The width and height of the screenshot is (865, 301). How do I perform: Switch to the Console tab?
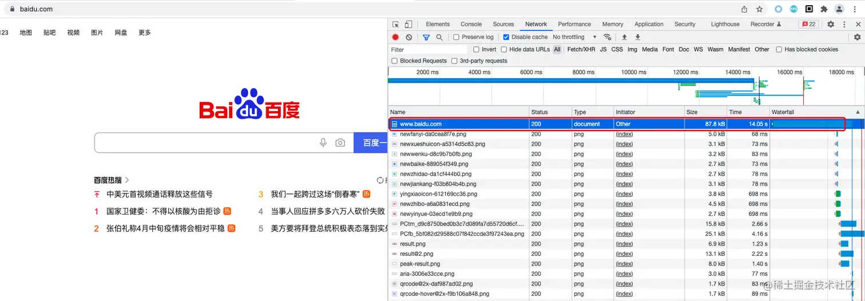pyautogui.click(x=471, y=25)
